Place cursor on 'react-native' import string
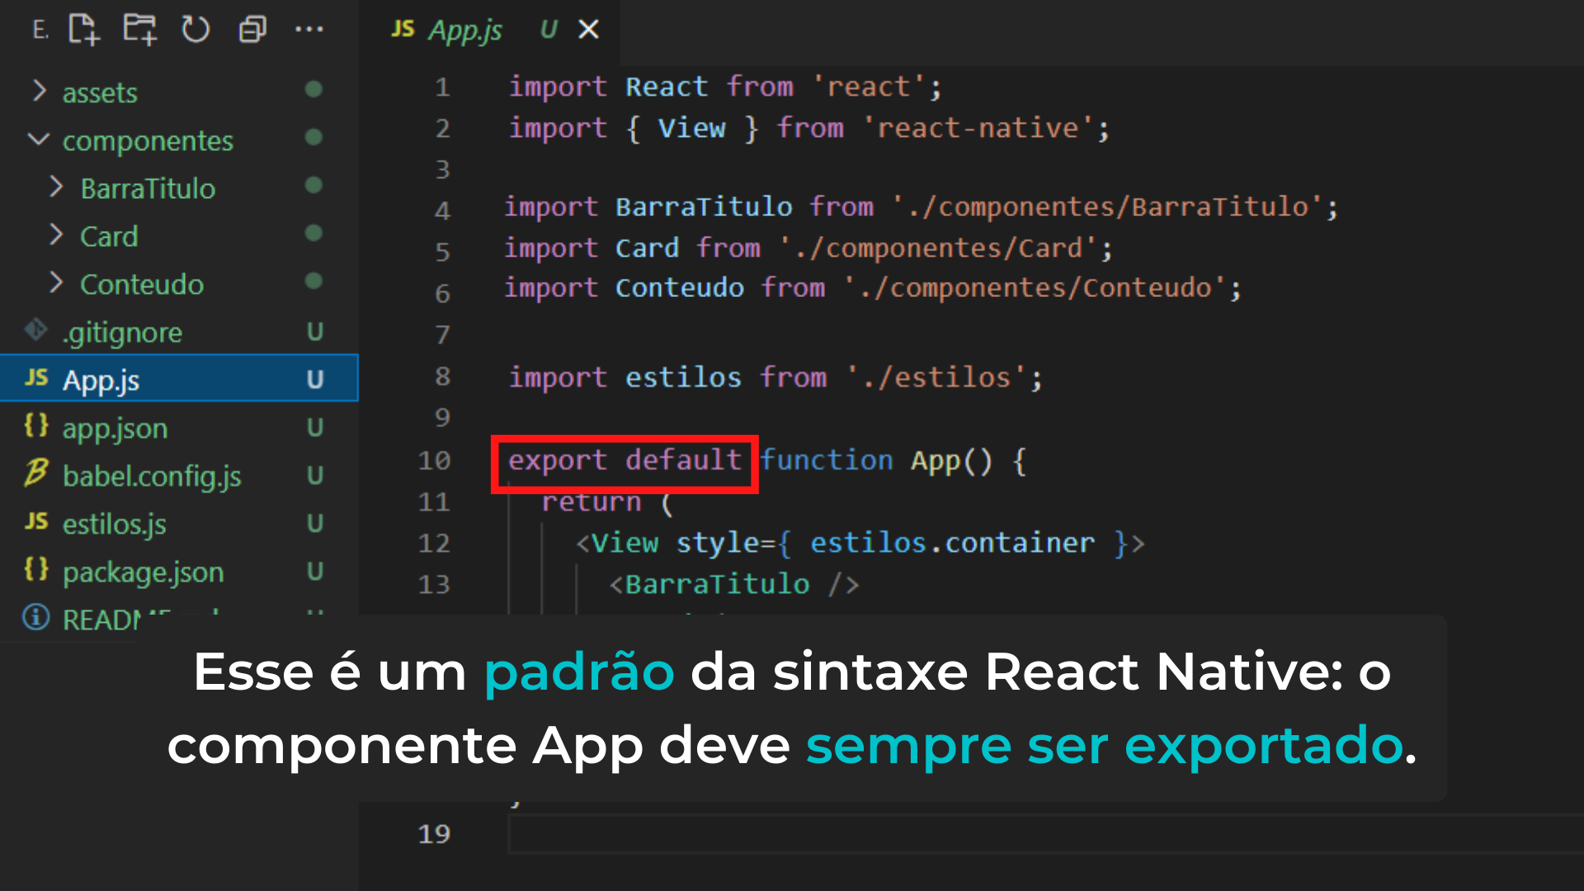The height and width of the screenshot is (891, 1584). [978, 129]
